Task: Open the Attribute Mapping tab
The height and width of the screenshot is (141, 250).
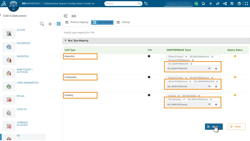Action: 77,22
